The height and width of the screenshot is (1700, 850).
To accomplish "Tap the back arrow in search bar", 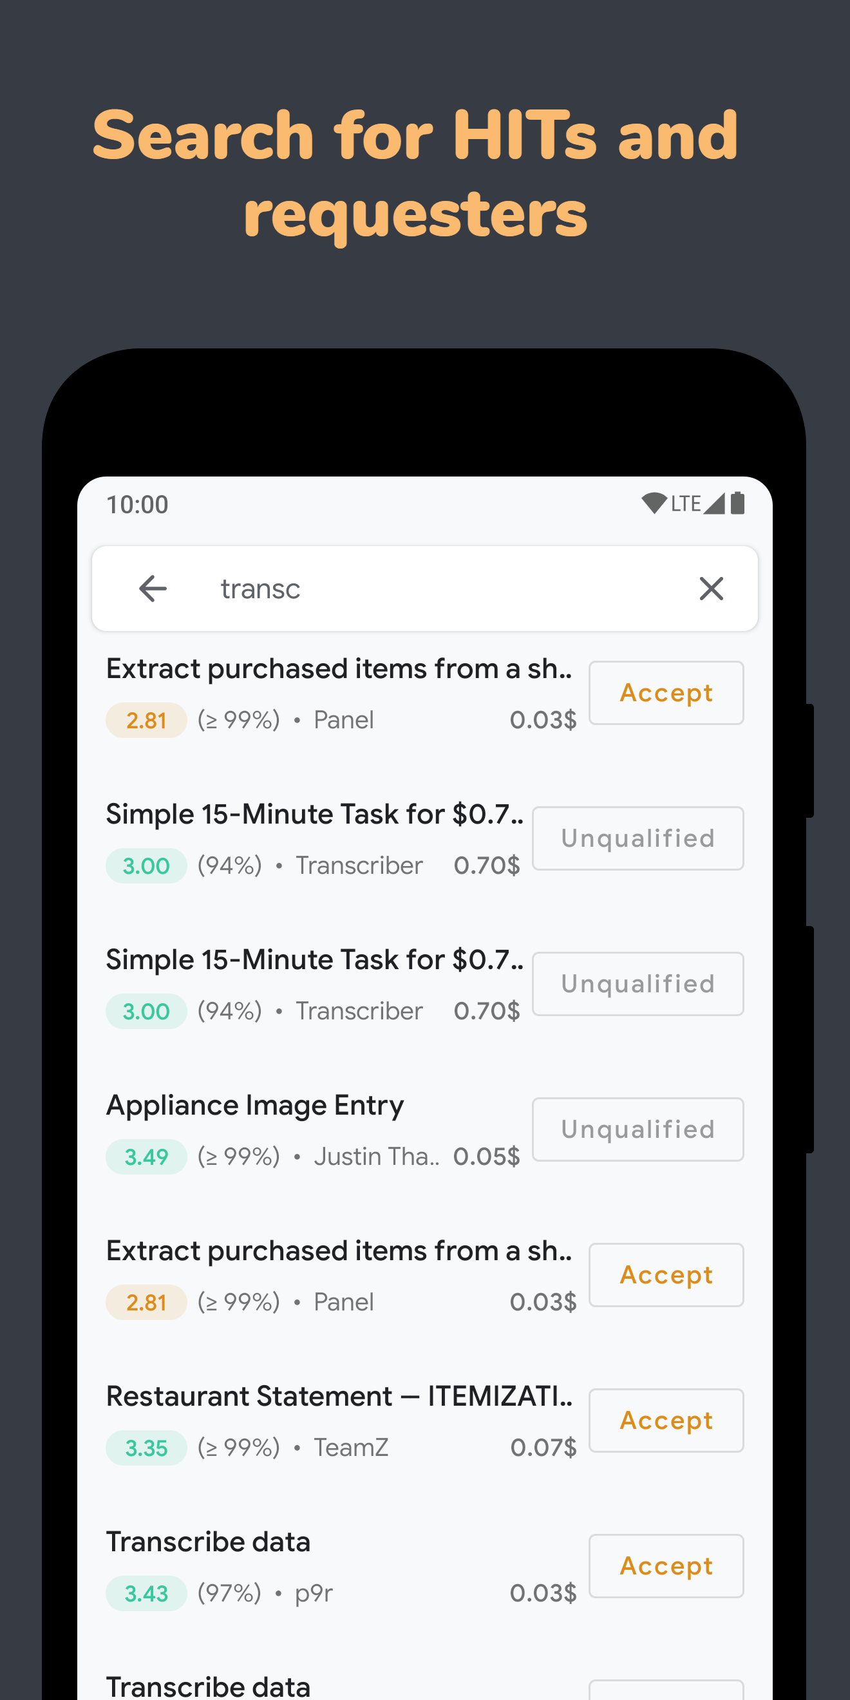I will click(x=153, y=588).
